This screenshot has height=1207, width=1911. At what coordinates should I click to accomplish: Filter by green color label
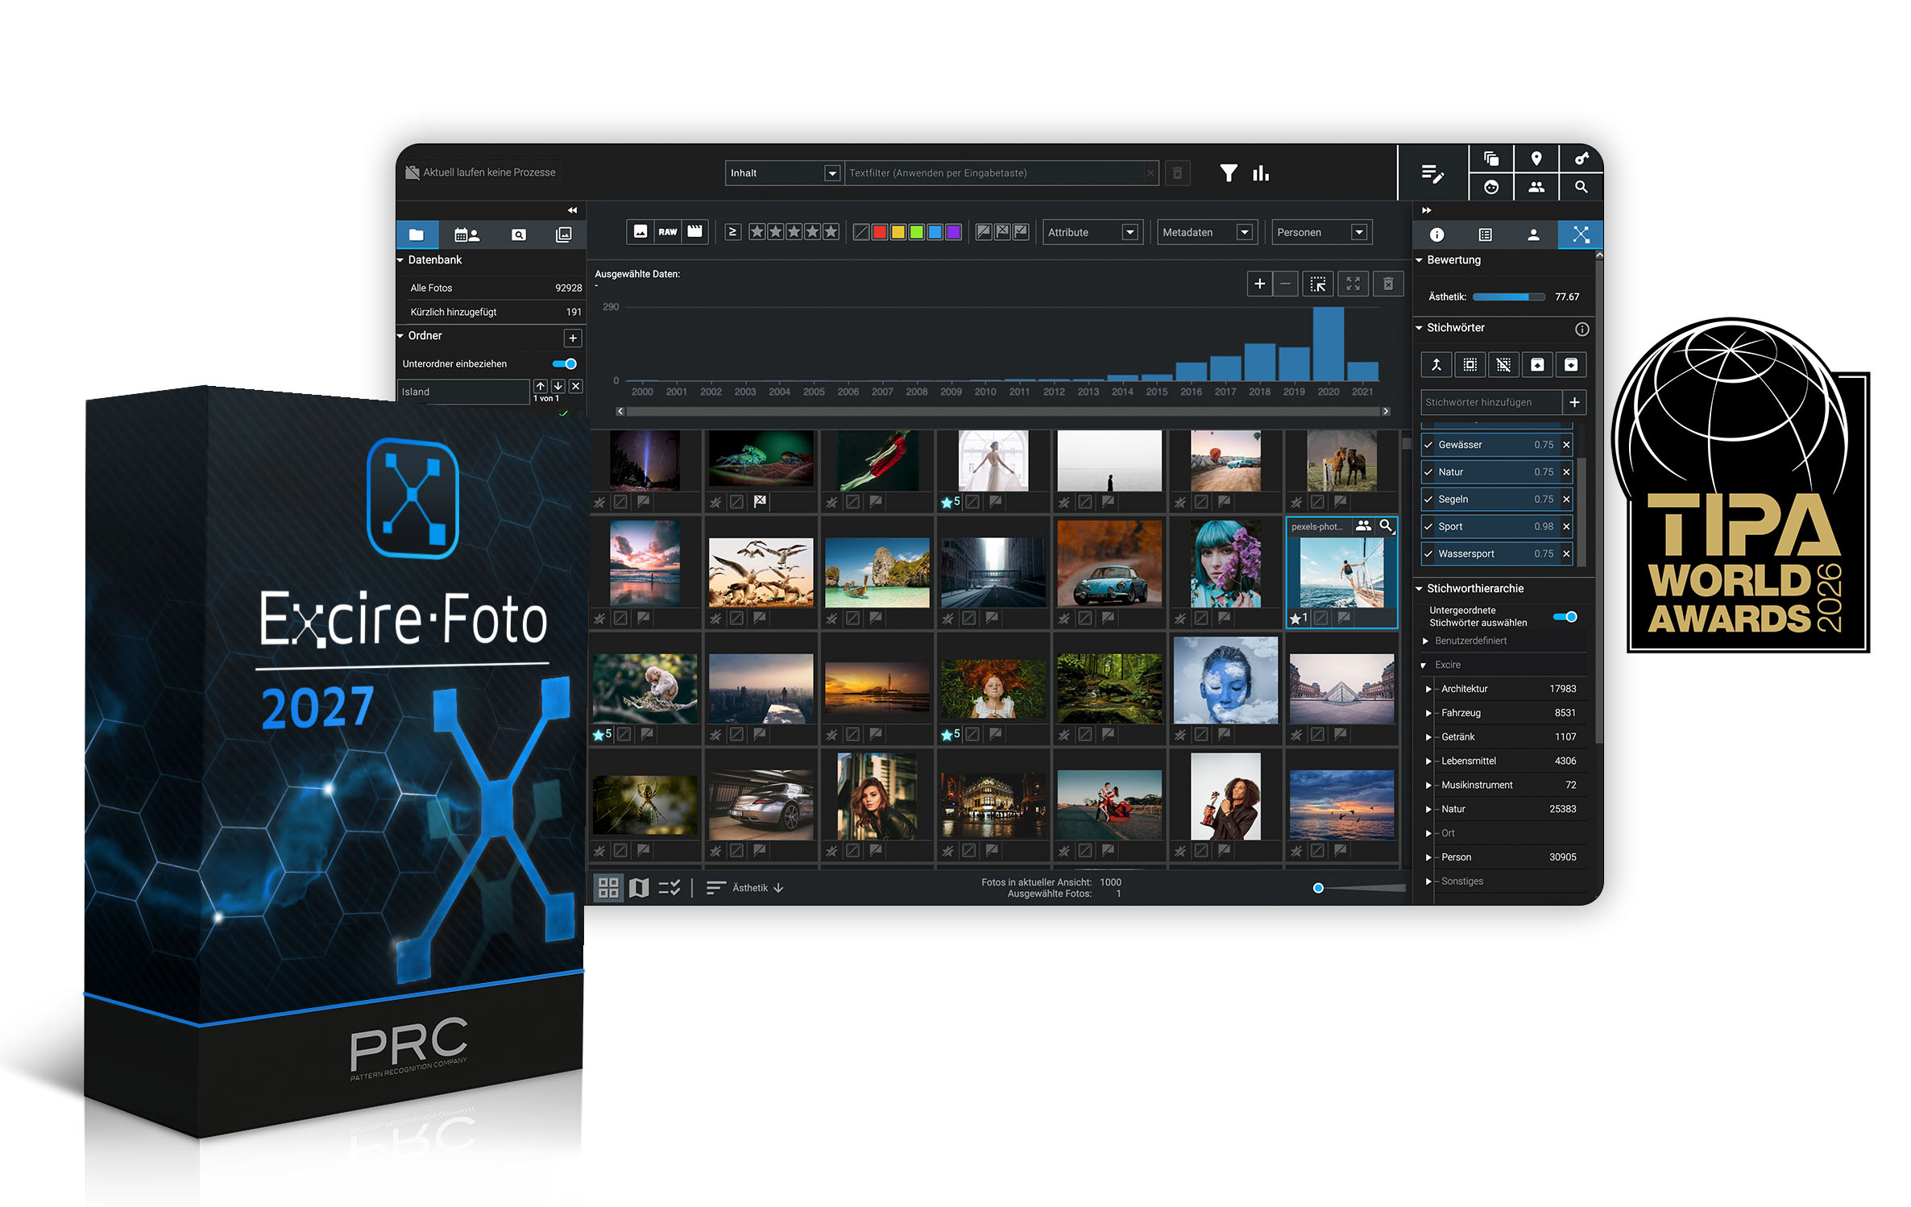tap(916, 232)
